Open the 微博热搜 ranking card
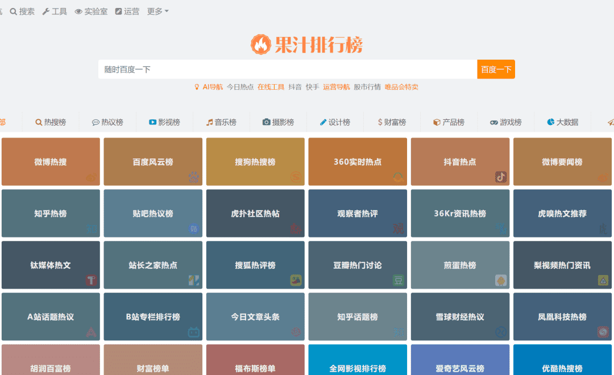 point(51,162)
